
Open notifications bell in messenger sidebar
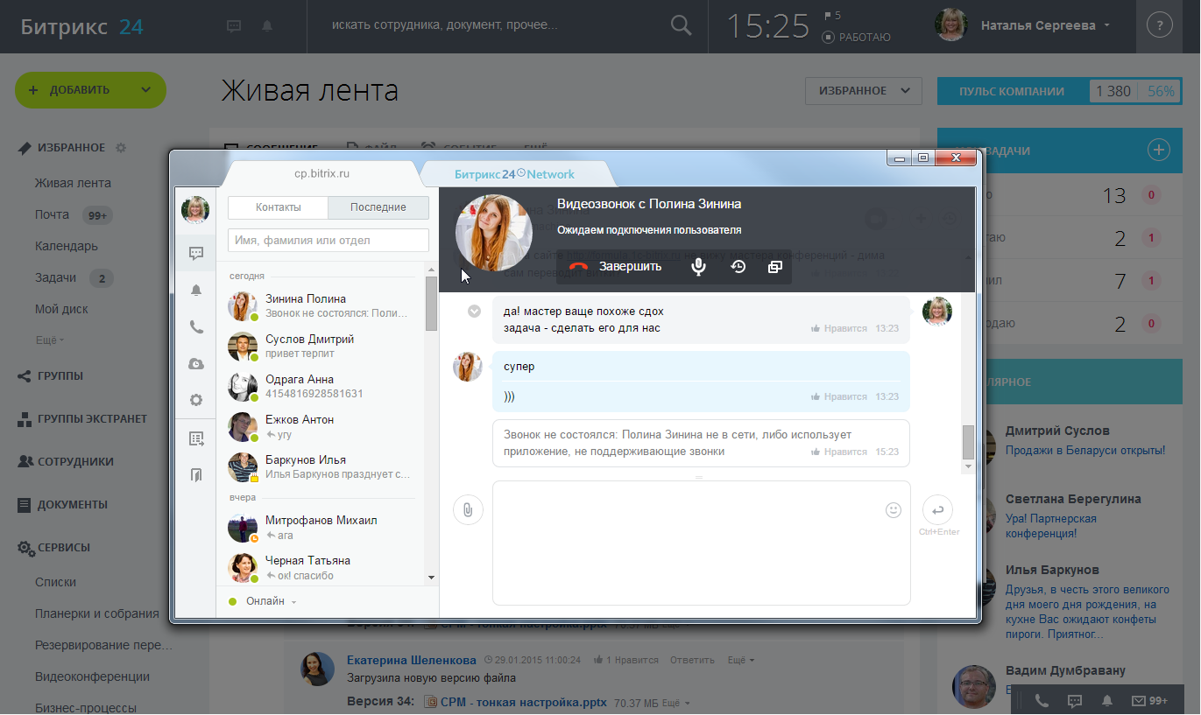tap(196, 291)
